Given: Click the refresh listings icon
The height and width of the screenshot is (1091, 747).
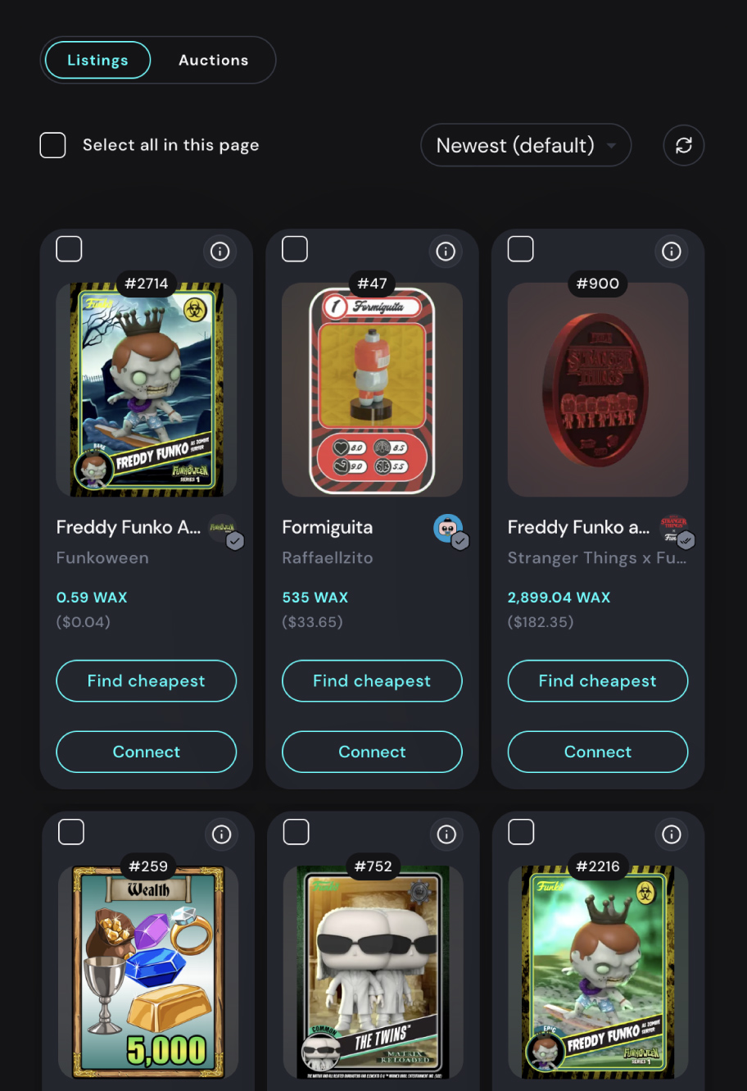Looking at the screenshot, I should tap(684, 145).
